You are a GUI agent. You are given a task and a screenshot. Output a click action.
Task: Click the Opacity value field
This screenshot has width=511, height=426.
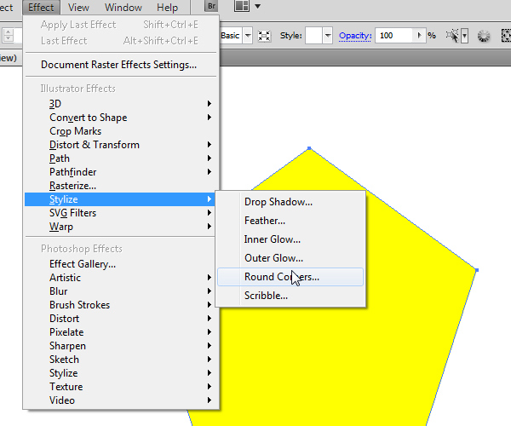click(x=395, y=36)
